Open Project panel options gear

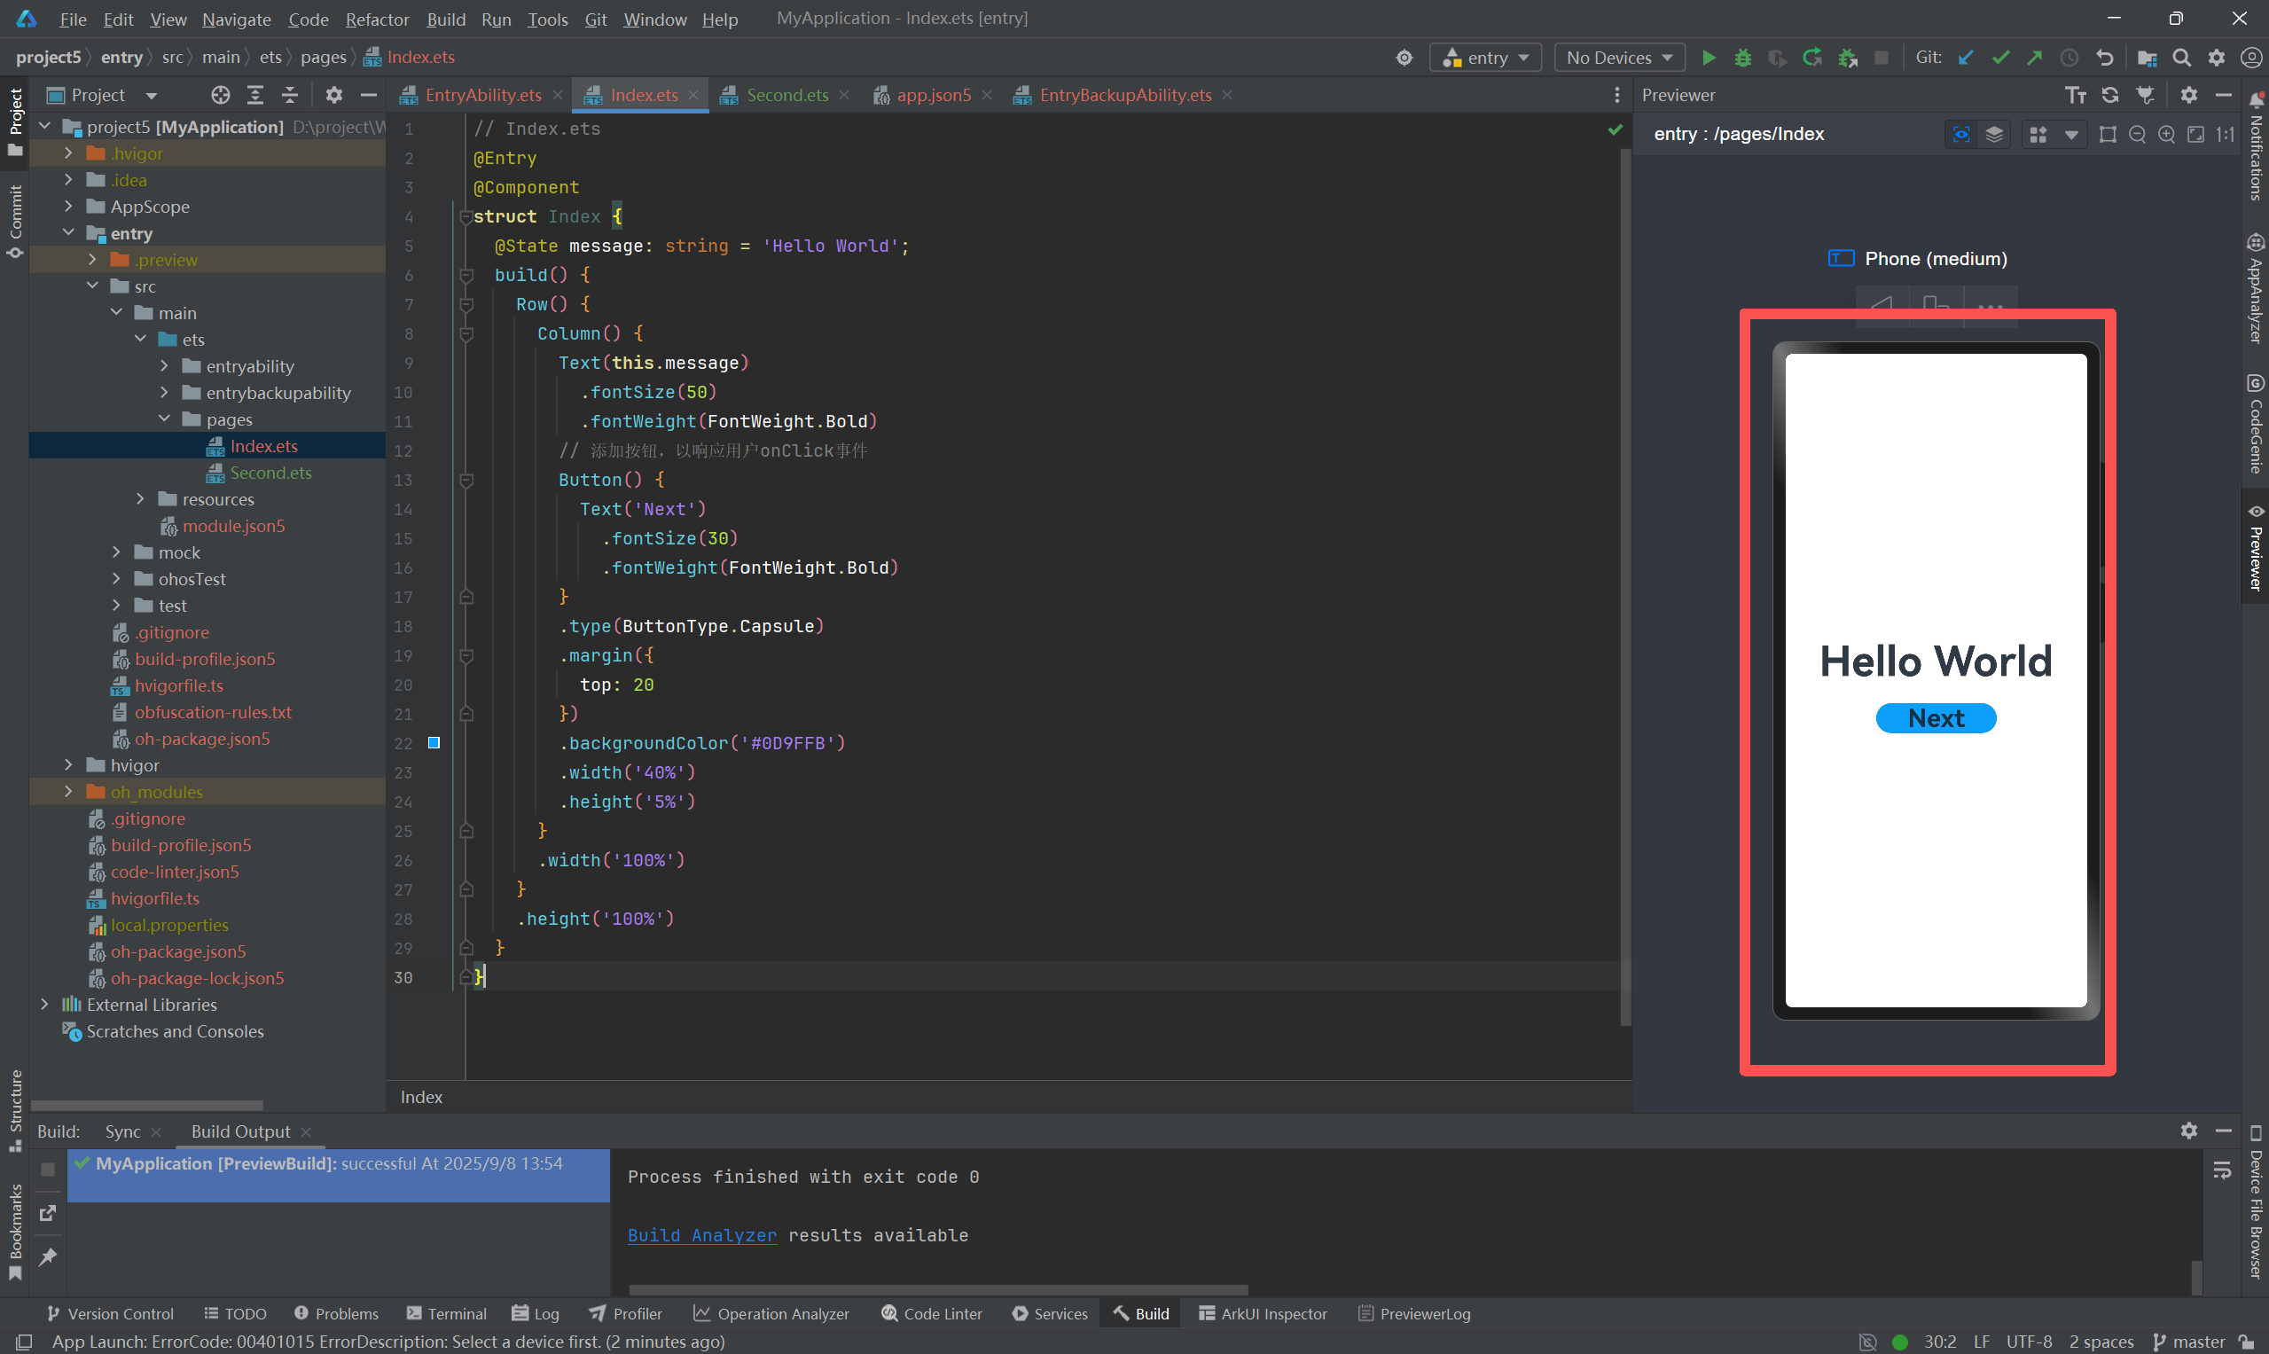click(x=334, y=95)
